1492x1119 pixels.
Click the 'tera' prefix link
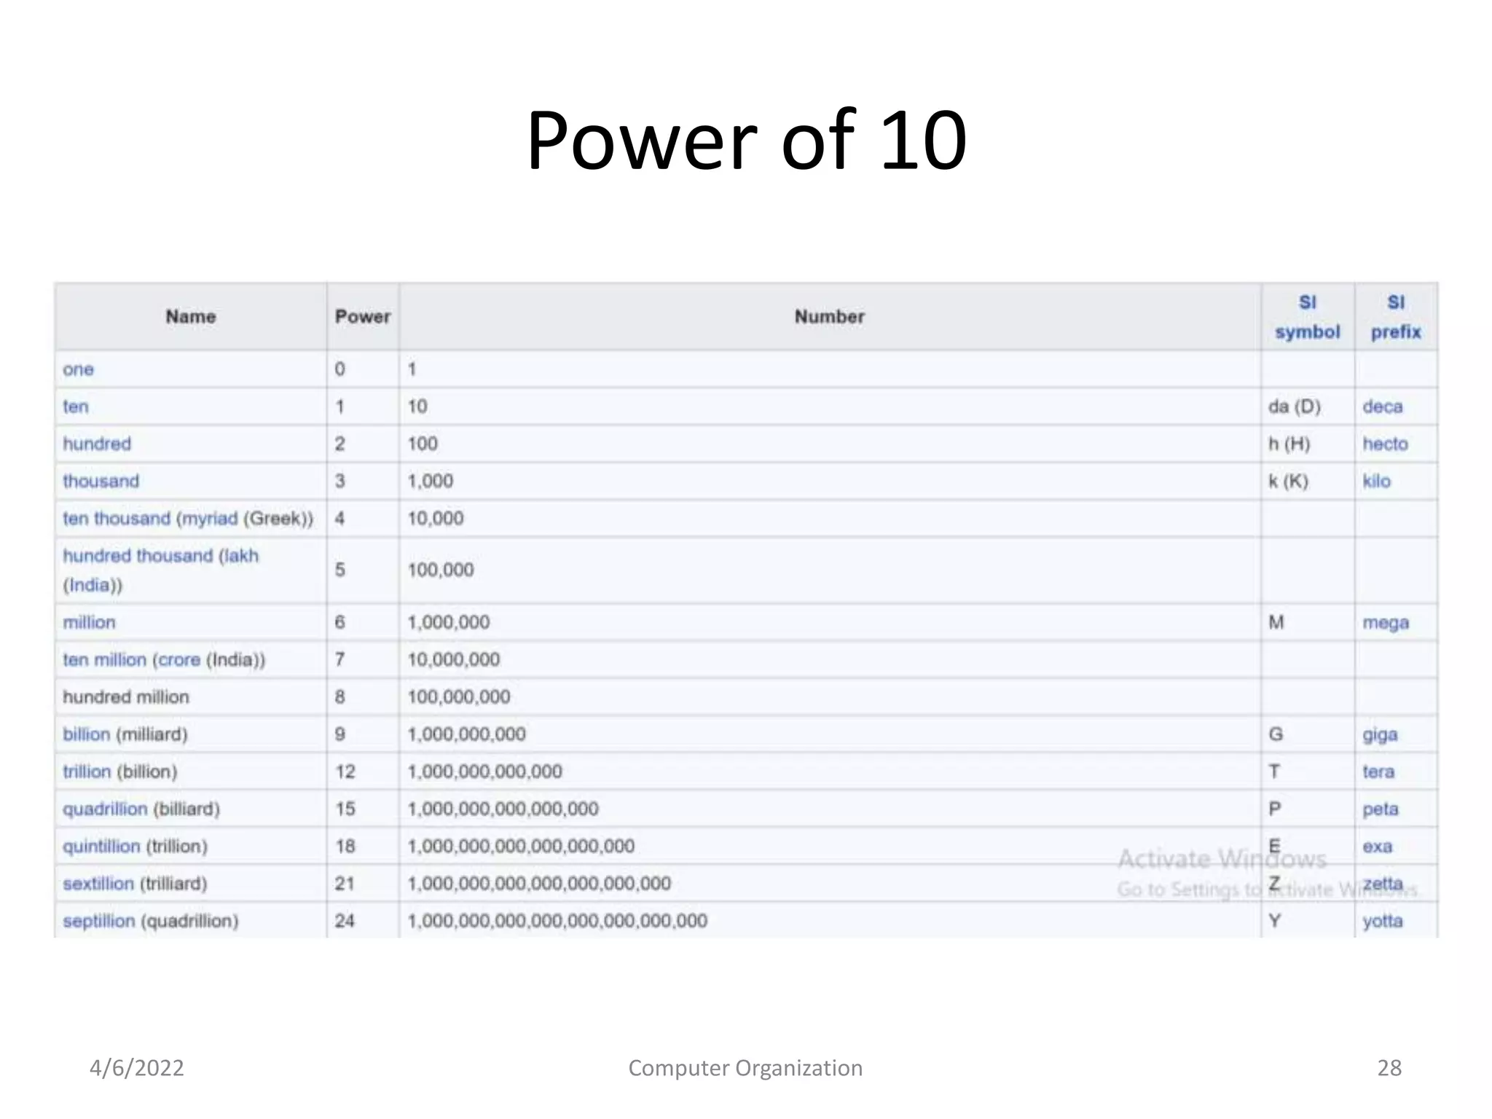[x=1379, y=771]
